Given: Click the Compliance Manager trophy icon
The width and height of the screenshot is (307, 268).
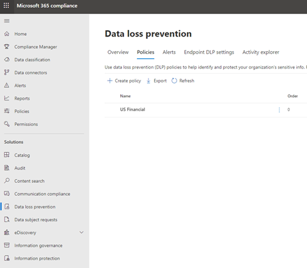Looking at the screenshot, I should coord(7,47).
